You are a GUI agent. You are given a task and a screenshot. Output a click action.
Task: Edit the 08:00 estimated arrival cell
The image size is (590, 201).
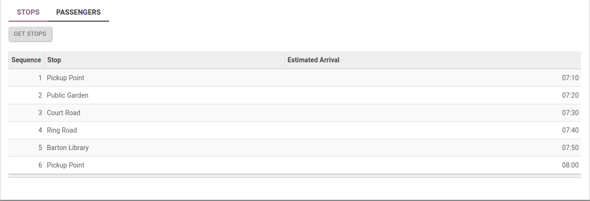(x=570, y=165)
